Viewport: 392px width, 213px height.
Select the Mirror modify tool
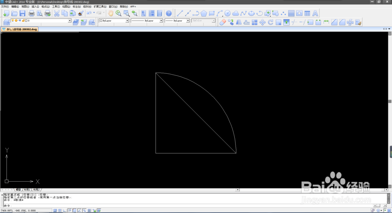(238, 22)
